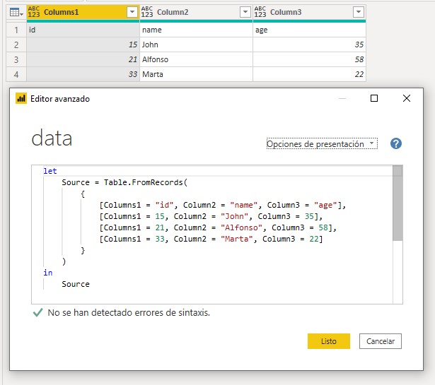Select the Column3 column header
Image resolution: width=435 pixels, height=385 pixels.
309,12
